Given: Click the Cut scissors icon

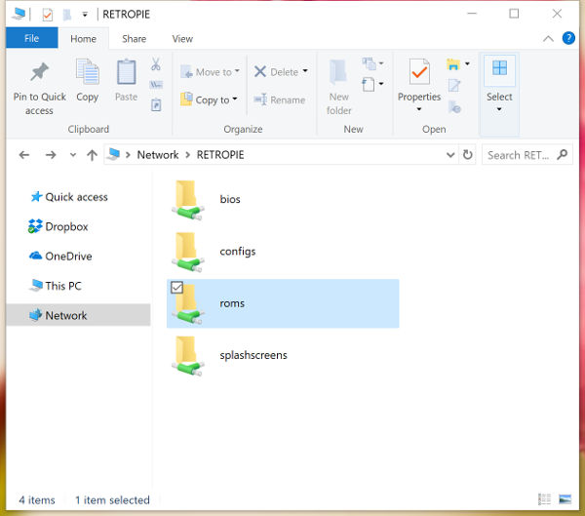Looking at the screenshot, I should point(156,63).
